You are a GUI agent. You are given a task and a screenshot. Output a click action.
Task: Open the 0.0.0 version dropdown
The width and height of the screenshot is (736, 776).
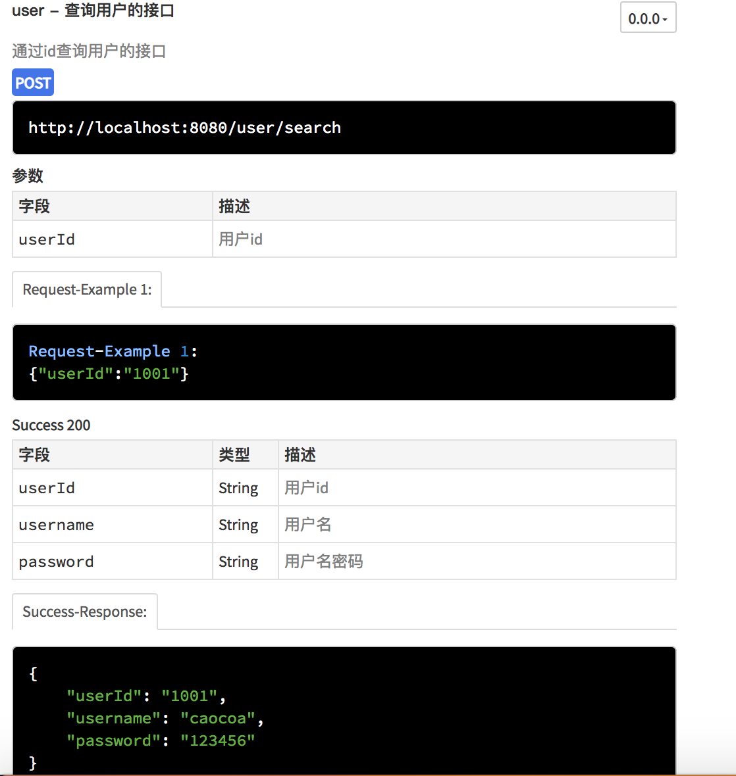(648, 18)
